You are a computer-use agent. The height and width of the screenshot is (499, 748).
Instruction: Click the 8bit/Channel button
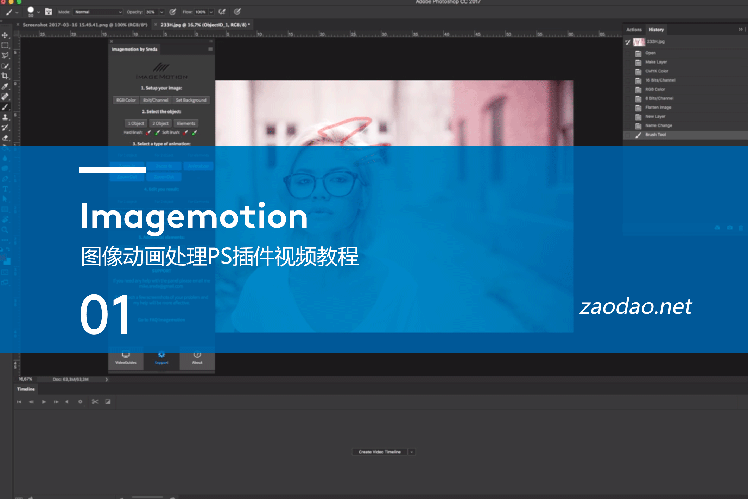[x=156, y=100]
